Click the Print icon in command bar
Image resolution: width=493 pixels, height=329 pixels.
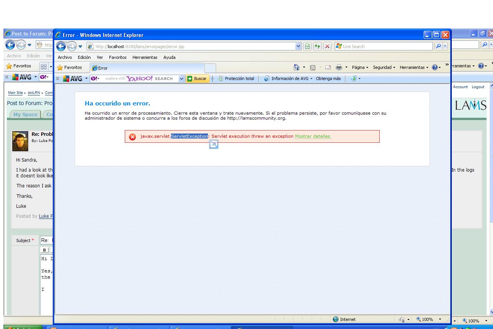339,68
